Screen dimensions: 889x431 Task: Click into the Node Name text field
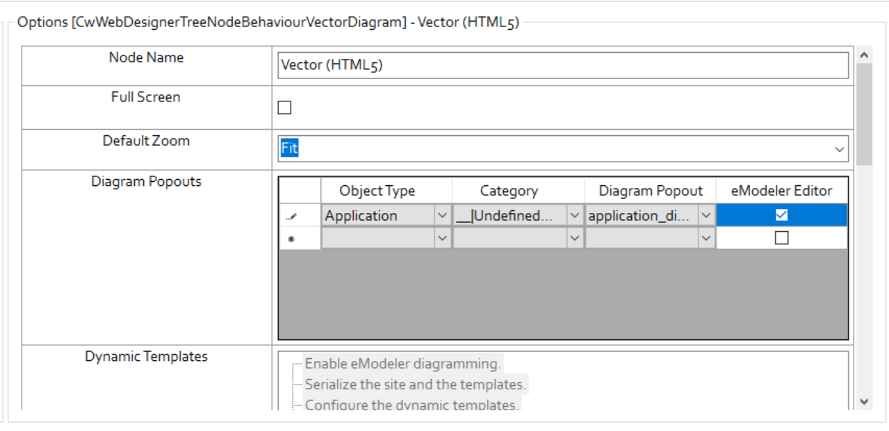click(563, 66)
